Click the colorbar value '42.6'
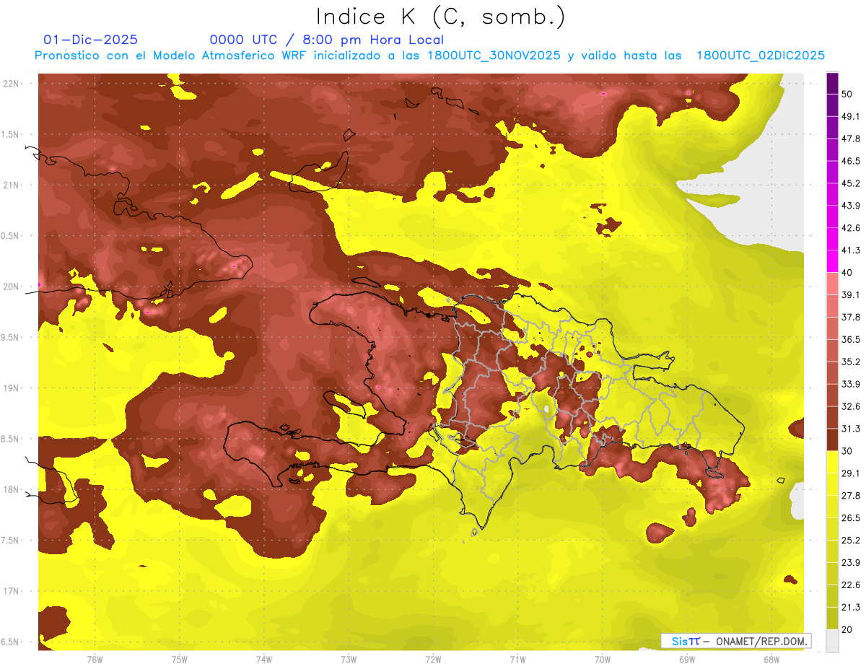866x669 pixels. (x=851, y=229)
